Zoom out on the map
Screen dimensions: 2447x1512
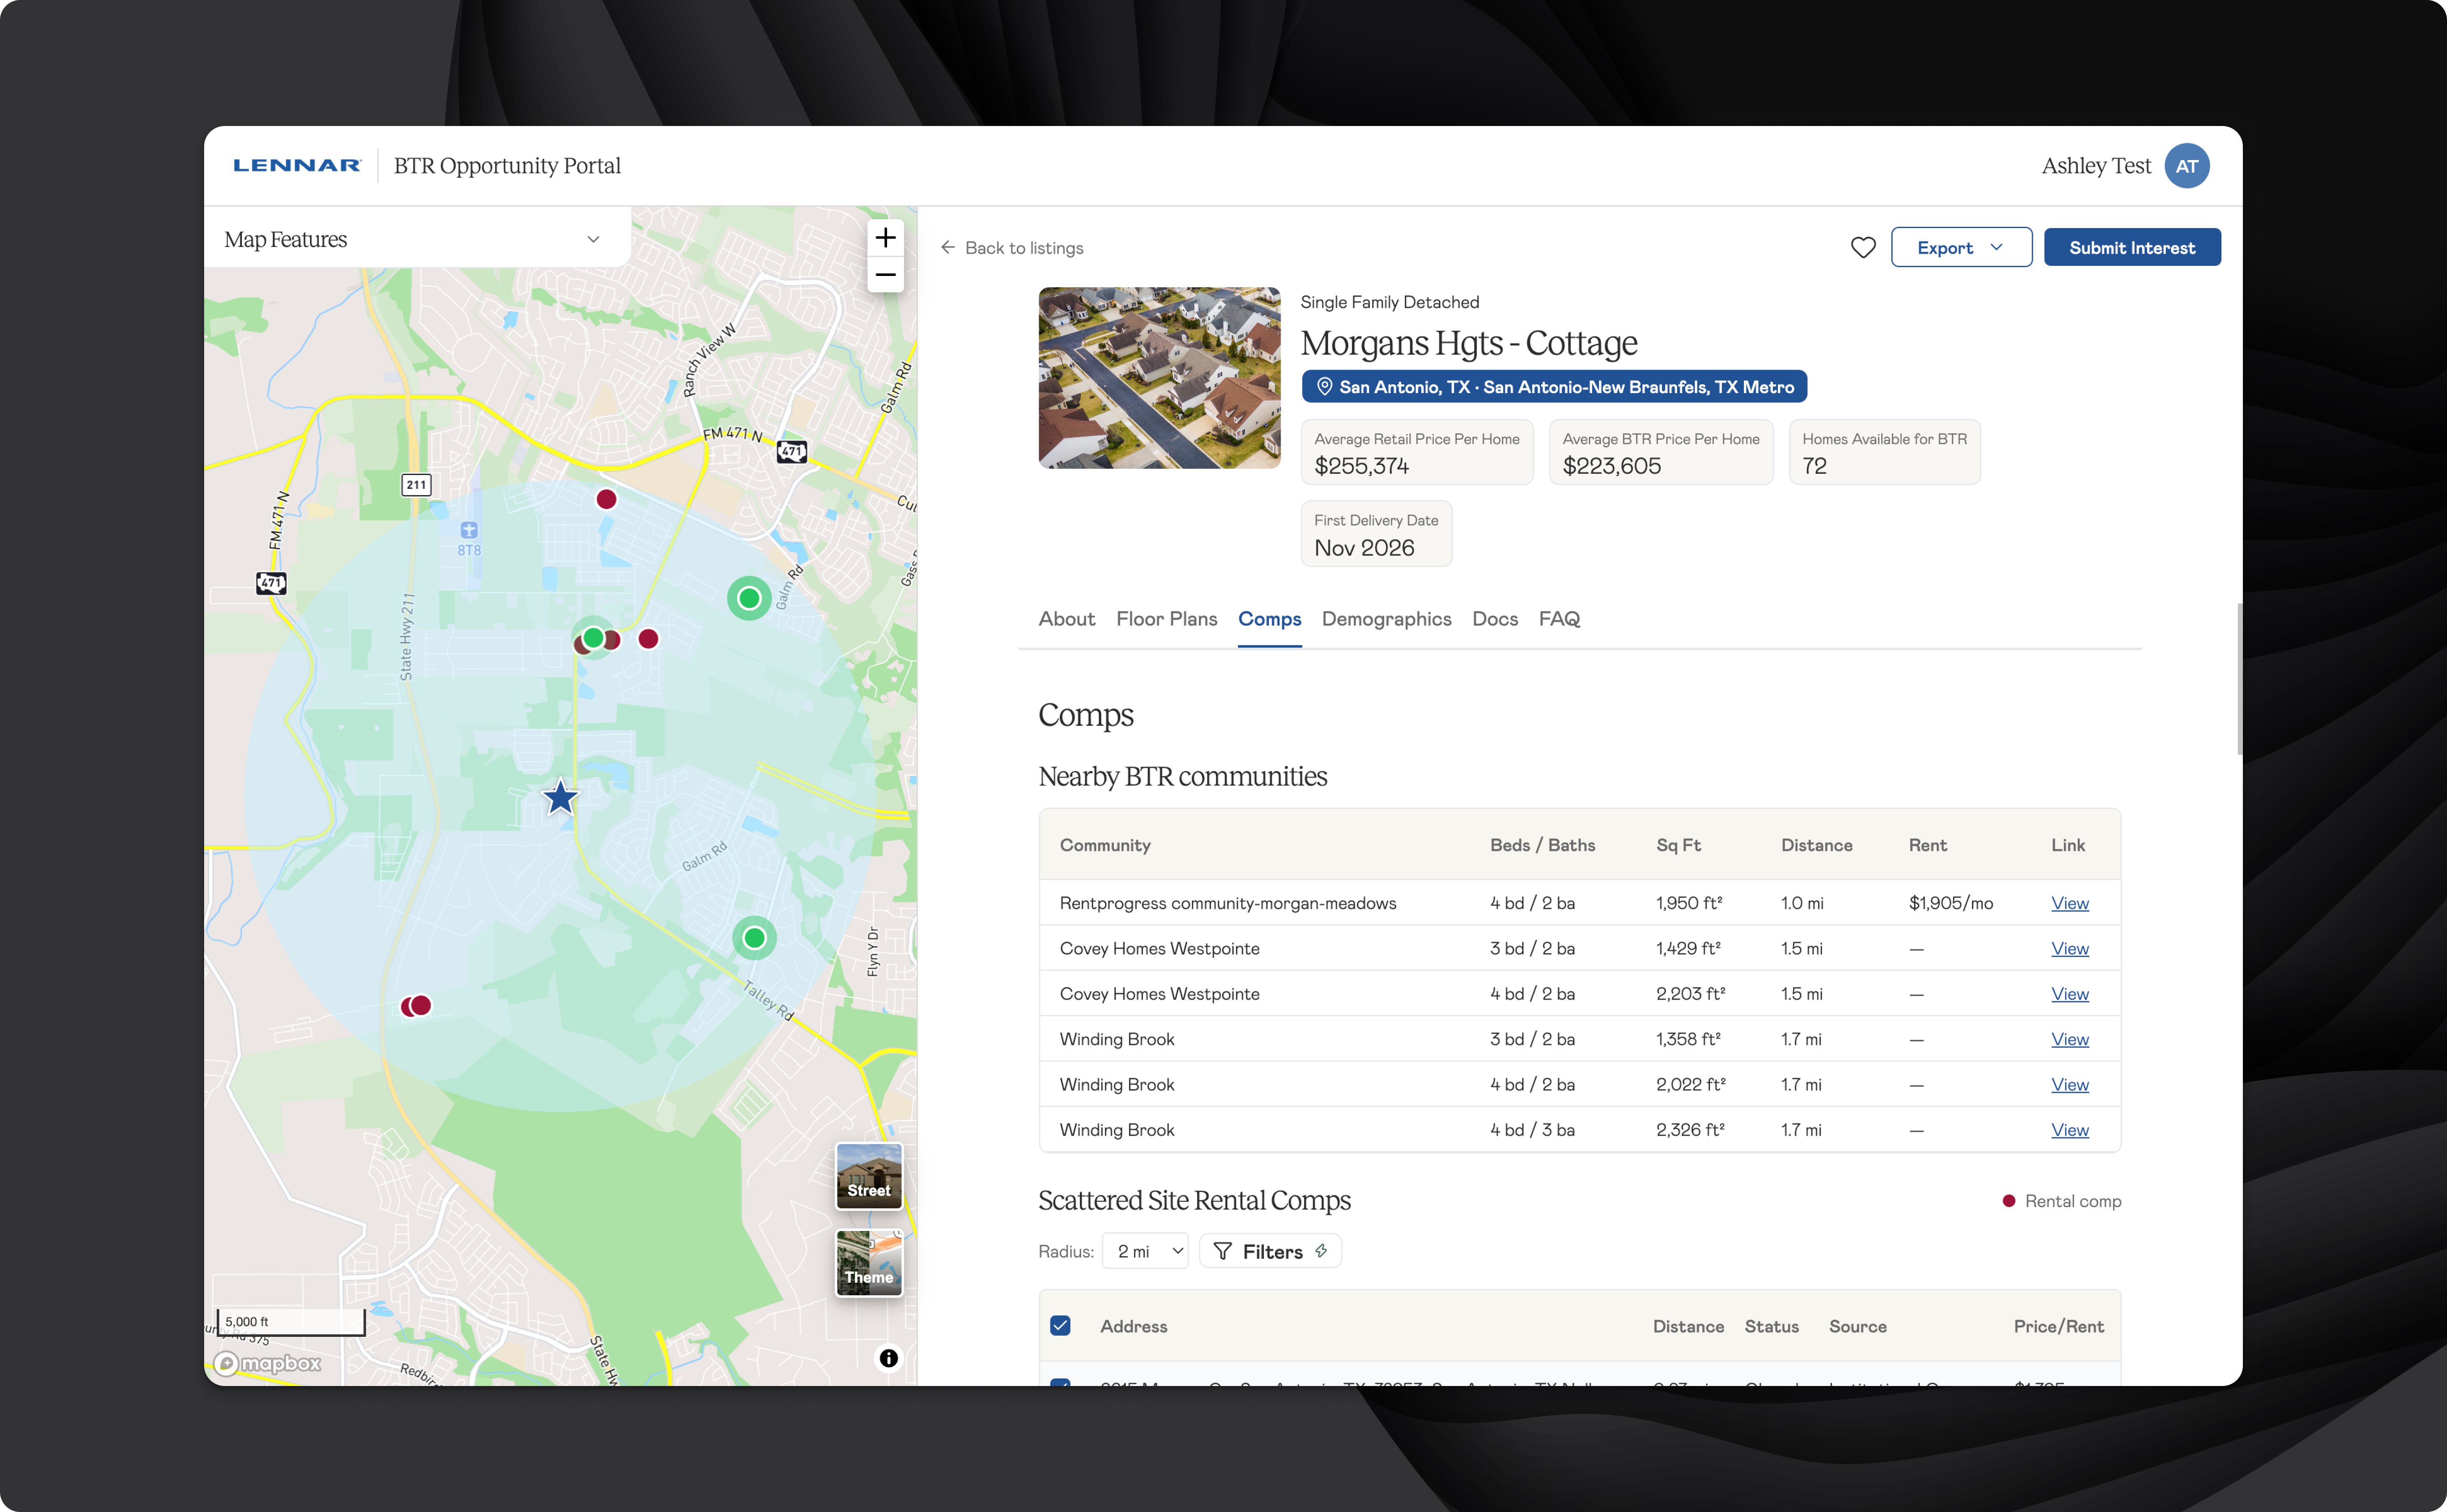(885, 275)
